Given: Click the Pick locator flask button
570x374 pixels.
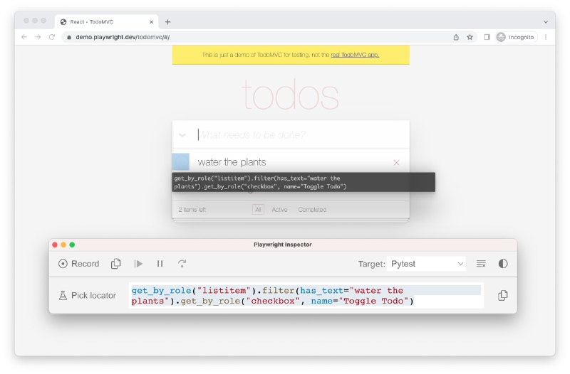Looking at the screenshot, I should pos(87,295).
